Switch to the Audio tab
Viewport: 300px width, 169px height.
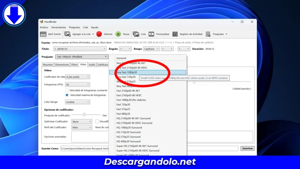pyautogui.click(x=92, y=65)
